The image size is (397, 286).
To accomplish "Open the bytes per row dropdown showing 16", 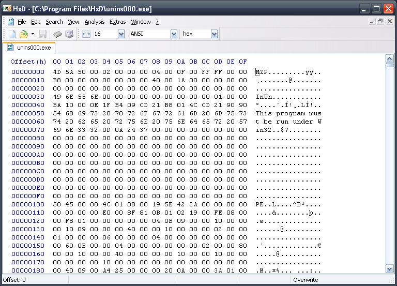I will coord(121,34).
